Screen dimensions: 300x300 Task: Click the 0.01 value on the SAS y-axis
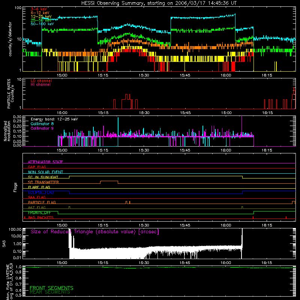(x=17, y=258)
